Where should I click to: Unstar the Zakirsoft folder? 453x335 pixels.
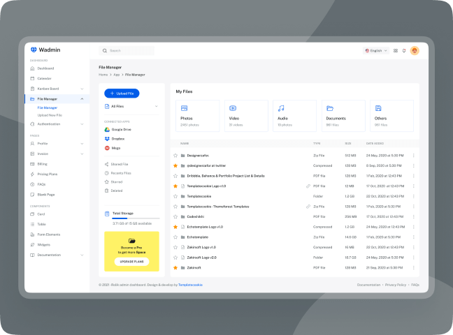[x=175, y=268]
